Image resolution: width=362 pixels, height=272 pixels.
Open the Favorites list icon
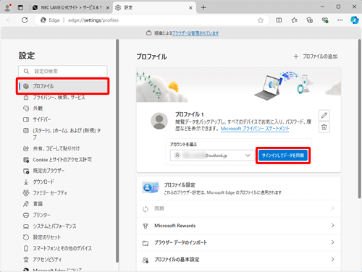294,20
